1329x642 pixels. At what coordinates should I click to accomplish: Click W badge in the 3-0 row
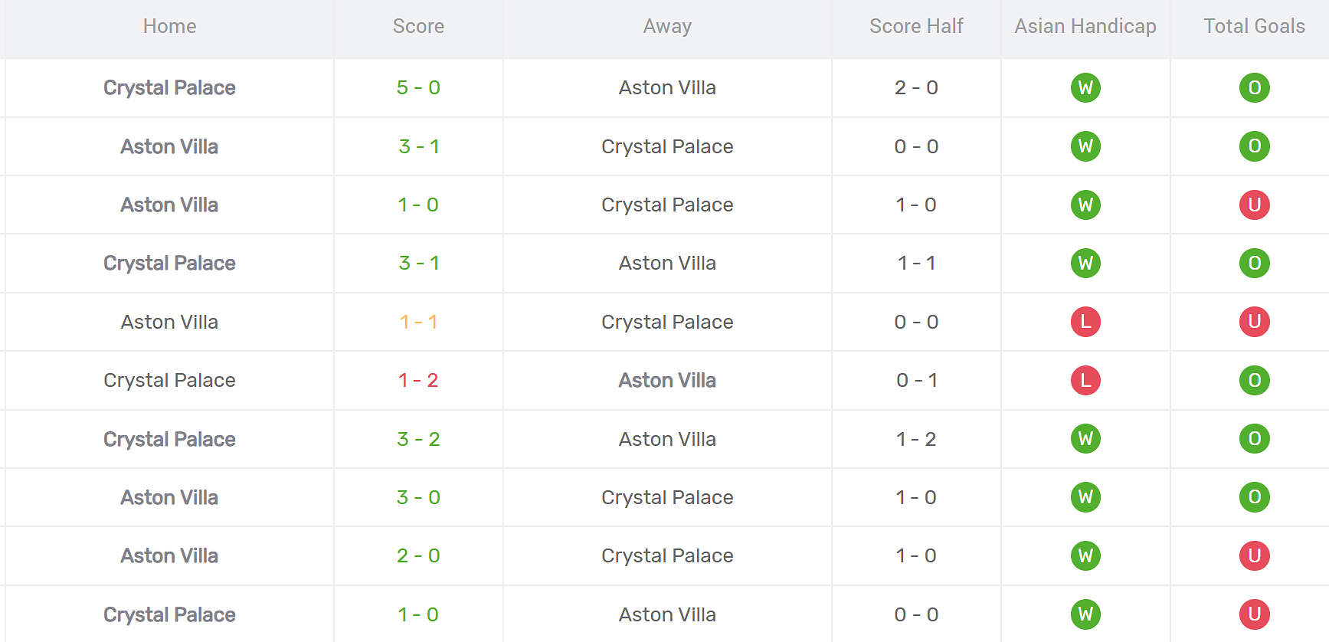click(1085, 497)
